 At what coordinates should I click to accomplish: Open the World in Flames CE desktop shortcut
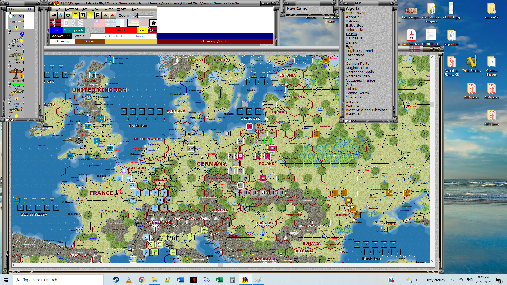[x=451, y=66]
